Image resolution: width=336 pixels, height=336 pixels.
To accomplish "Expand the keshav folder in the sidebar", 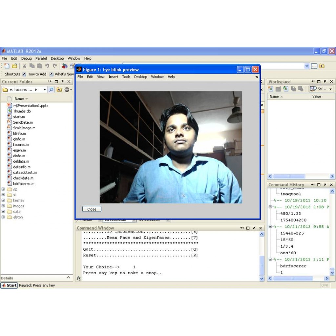I will pyautogui.click(x=3, y=200).
